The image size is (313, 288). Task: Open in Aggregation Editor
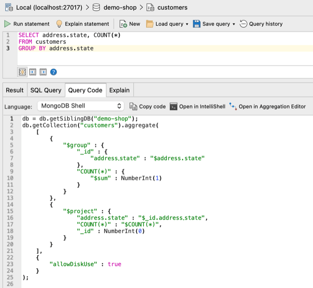click(267, 106)
